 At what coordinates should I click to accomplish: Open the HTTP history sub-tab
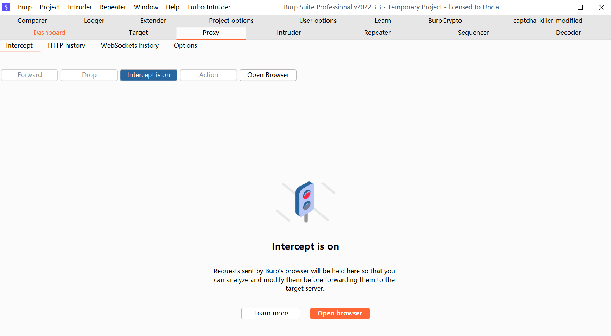pyautogui.click(x=66, y=45)
